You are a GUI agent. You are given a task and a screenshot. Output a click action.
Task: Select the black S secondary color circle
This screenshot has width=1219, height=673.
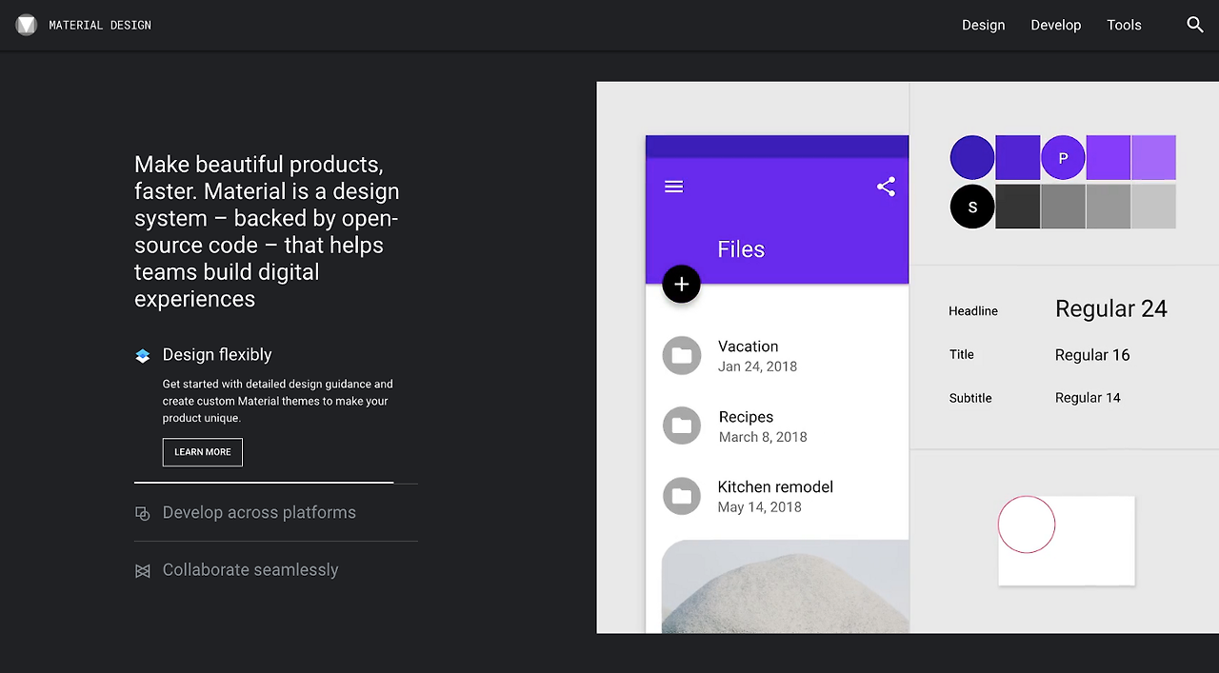click(972, 207)
